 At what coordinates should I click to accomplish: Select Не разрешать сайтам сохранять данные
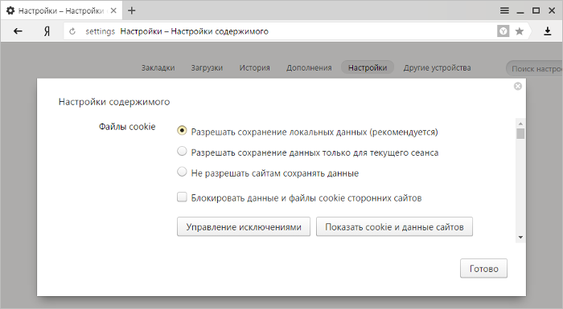point(182,172)
